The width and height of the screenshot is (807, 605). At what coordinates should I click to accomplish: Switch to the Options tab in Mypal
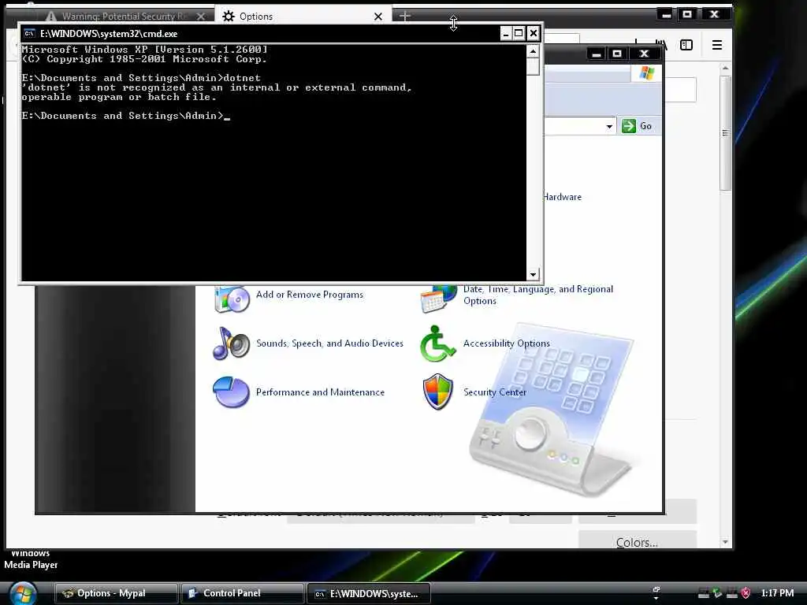coord(303,16)
